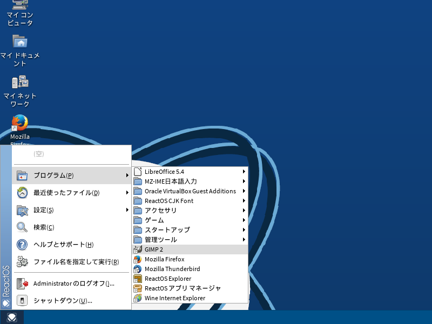
Task: Open 設定(S) menu entry
Action: click(x=71, y=210)
